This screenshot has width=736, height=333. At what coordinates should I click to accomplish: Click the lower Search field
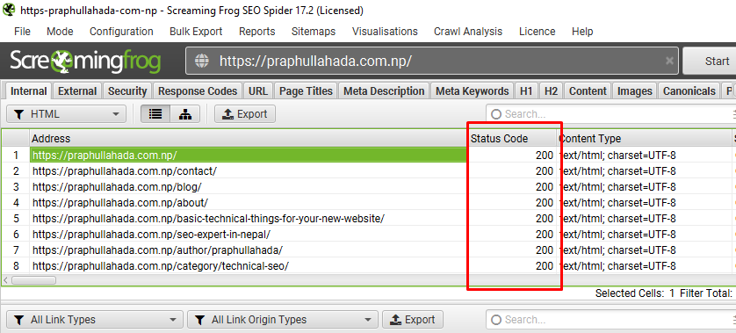point(610,320)
